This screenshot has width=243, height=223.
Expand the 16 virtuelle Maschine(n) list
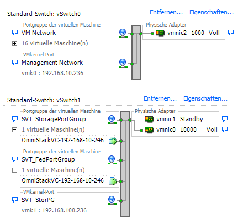click(x=14, y=44)
